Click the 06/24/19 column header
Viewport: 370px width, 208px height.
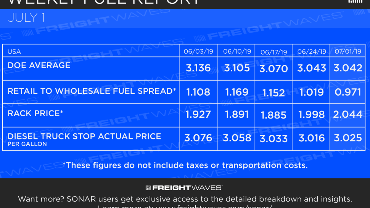click(x=312, y=51)
